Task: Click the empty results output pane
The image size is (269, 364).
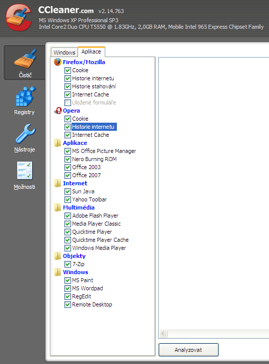Action: [x=214, y=193]
